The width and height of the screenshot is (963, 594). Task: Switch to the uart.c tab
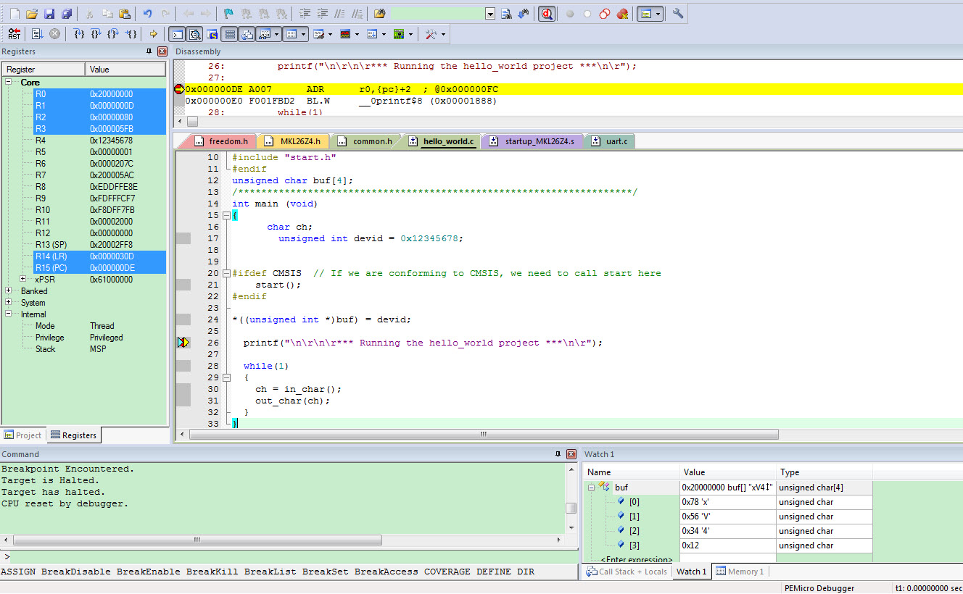(609, 141)
